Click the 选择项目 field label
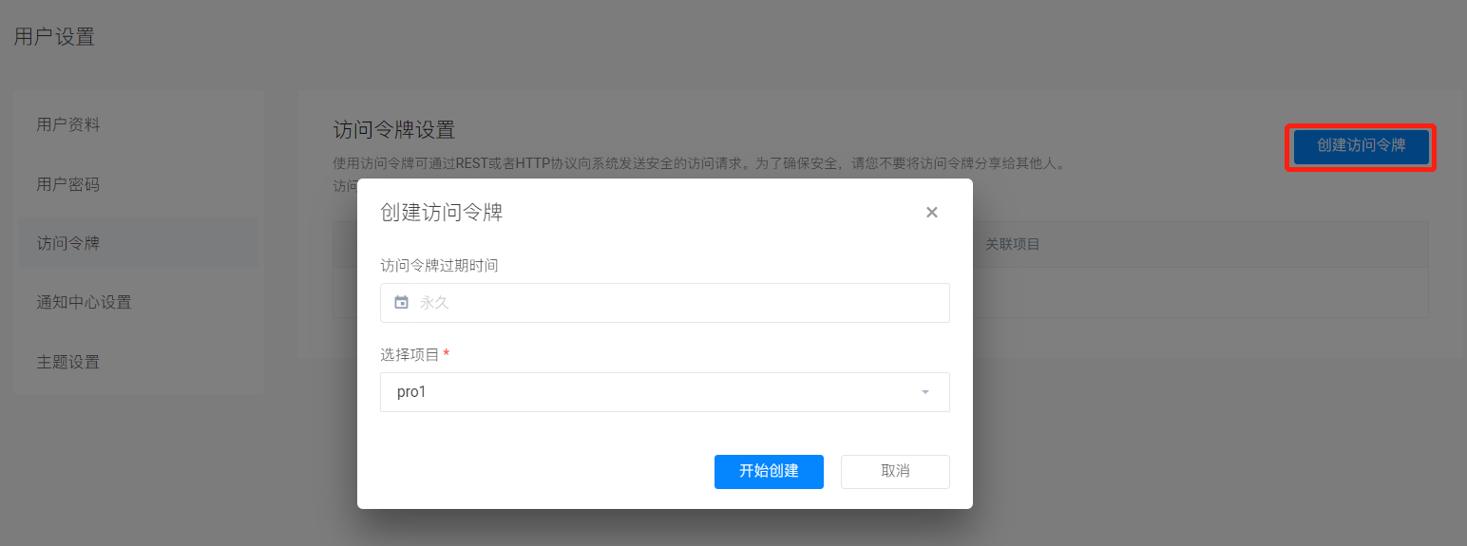 point(410,354)
